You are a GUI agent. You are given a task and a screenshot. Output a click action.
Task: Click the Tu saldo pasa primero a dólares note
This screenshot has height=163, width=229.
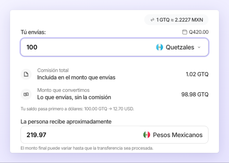pyautogui.click(x=77, y=109)
